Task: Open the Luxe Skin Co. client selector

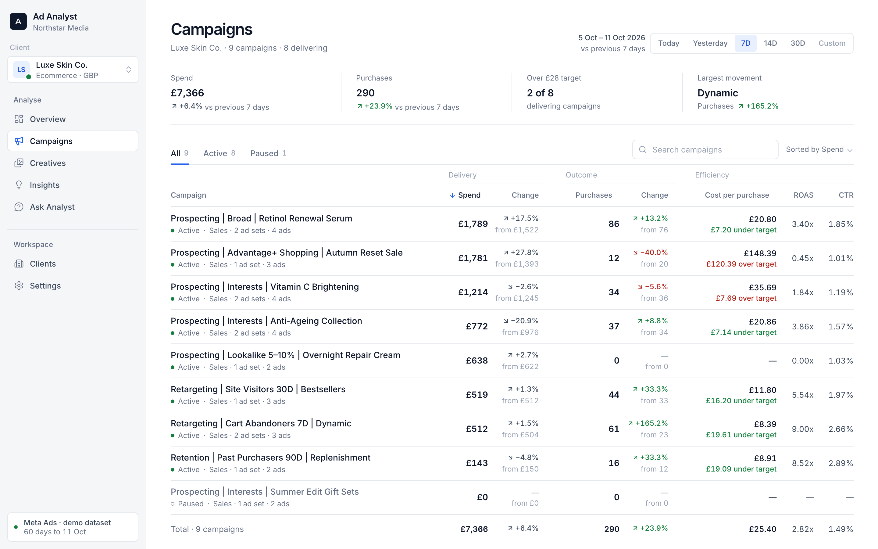Action: (x=73, y=69)
